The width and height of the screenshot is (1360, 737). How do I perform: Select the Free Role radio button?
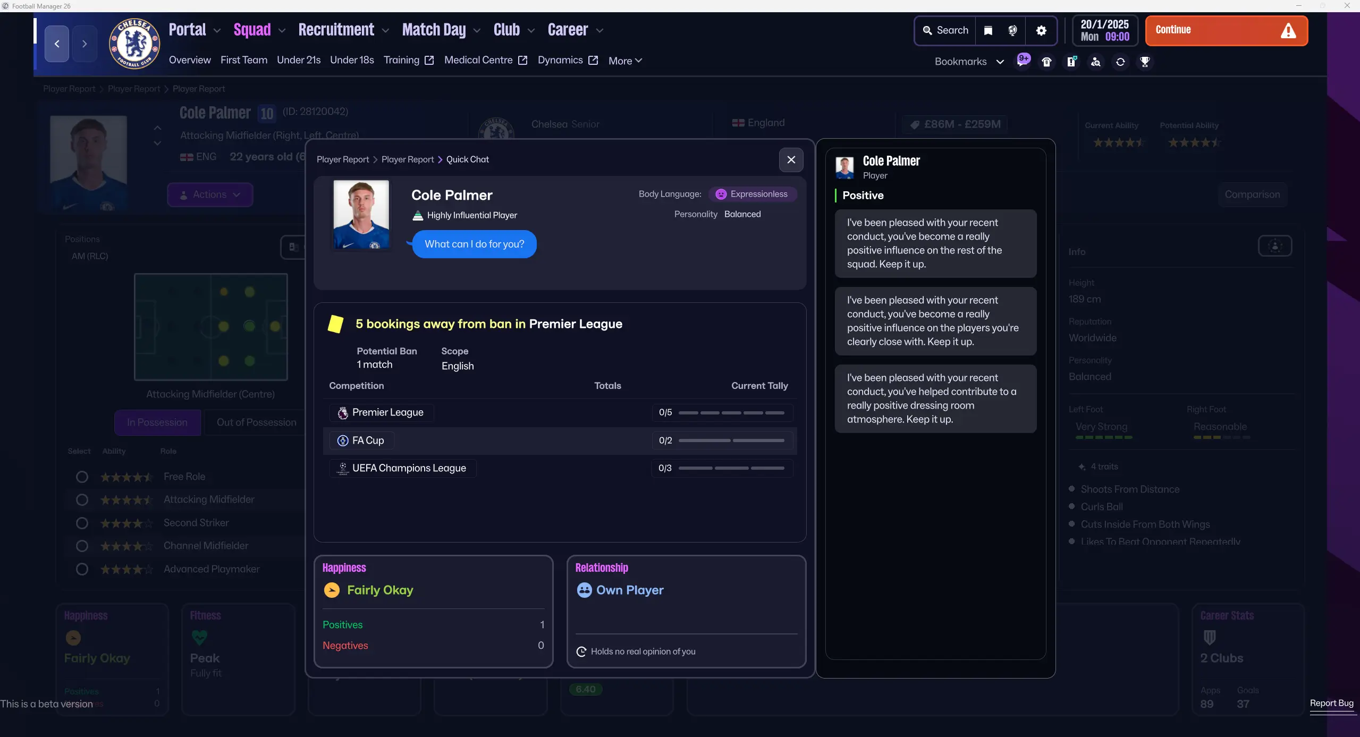[82, 477]
